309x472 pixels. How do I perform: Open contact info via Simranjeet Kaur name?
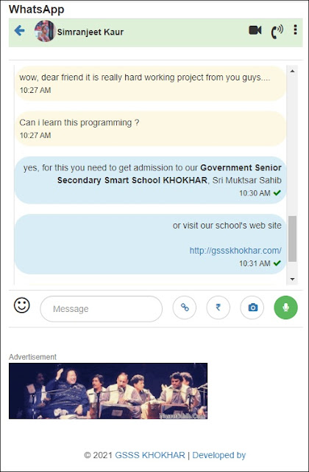pyautogui.click(x=90, y=32)
